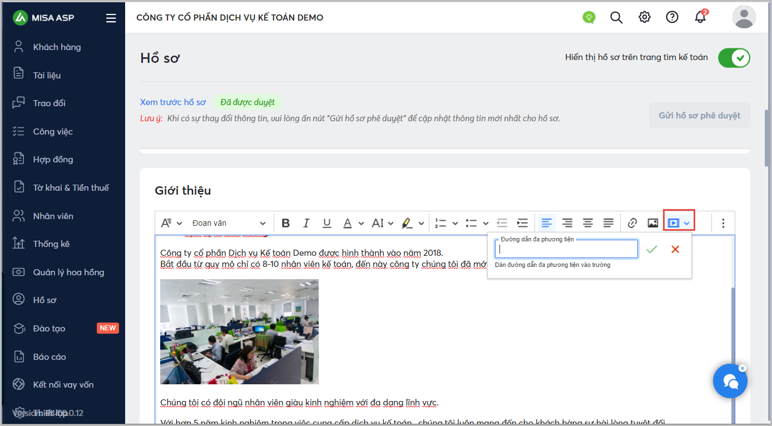772x426 pixels.
Task: Open the user avatar menu
Action: coord(744,17)
